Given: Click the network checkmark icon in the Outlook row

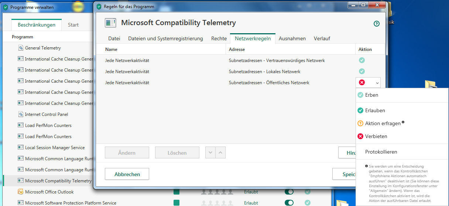Looking at the screenshot, I should (308, 192).
